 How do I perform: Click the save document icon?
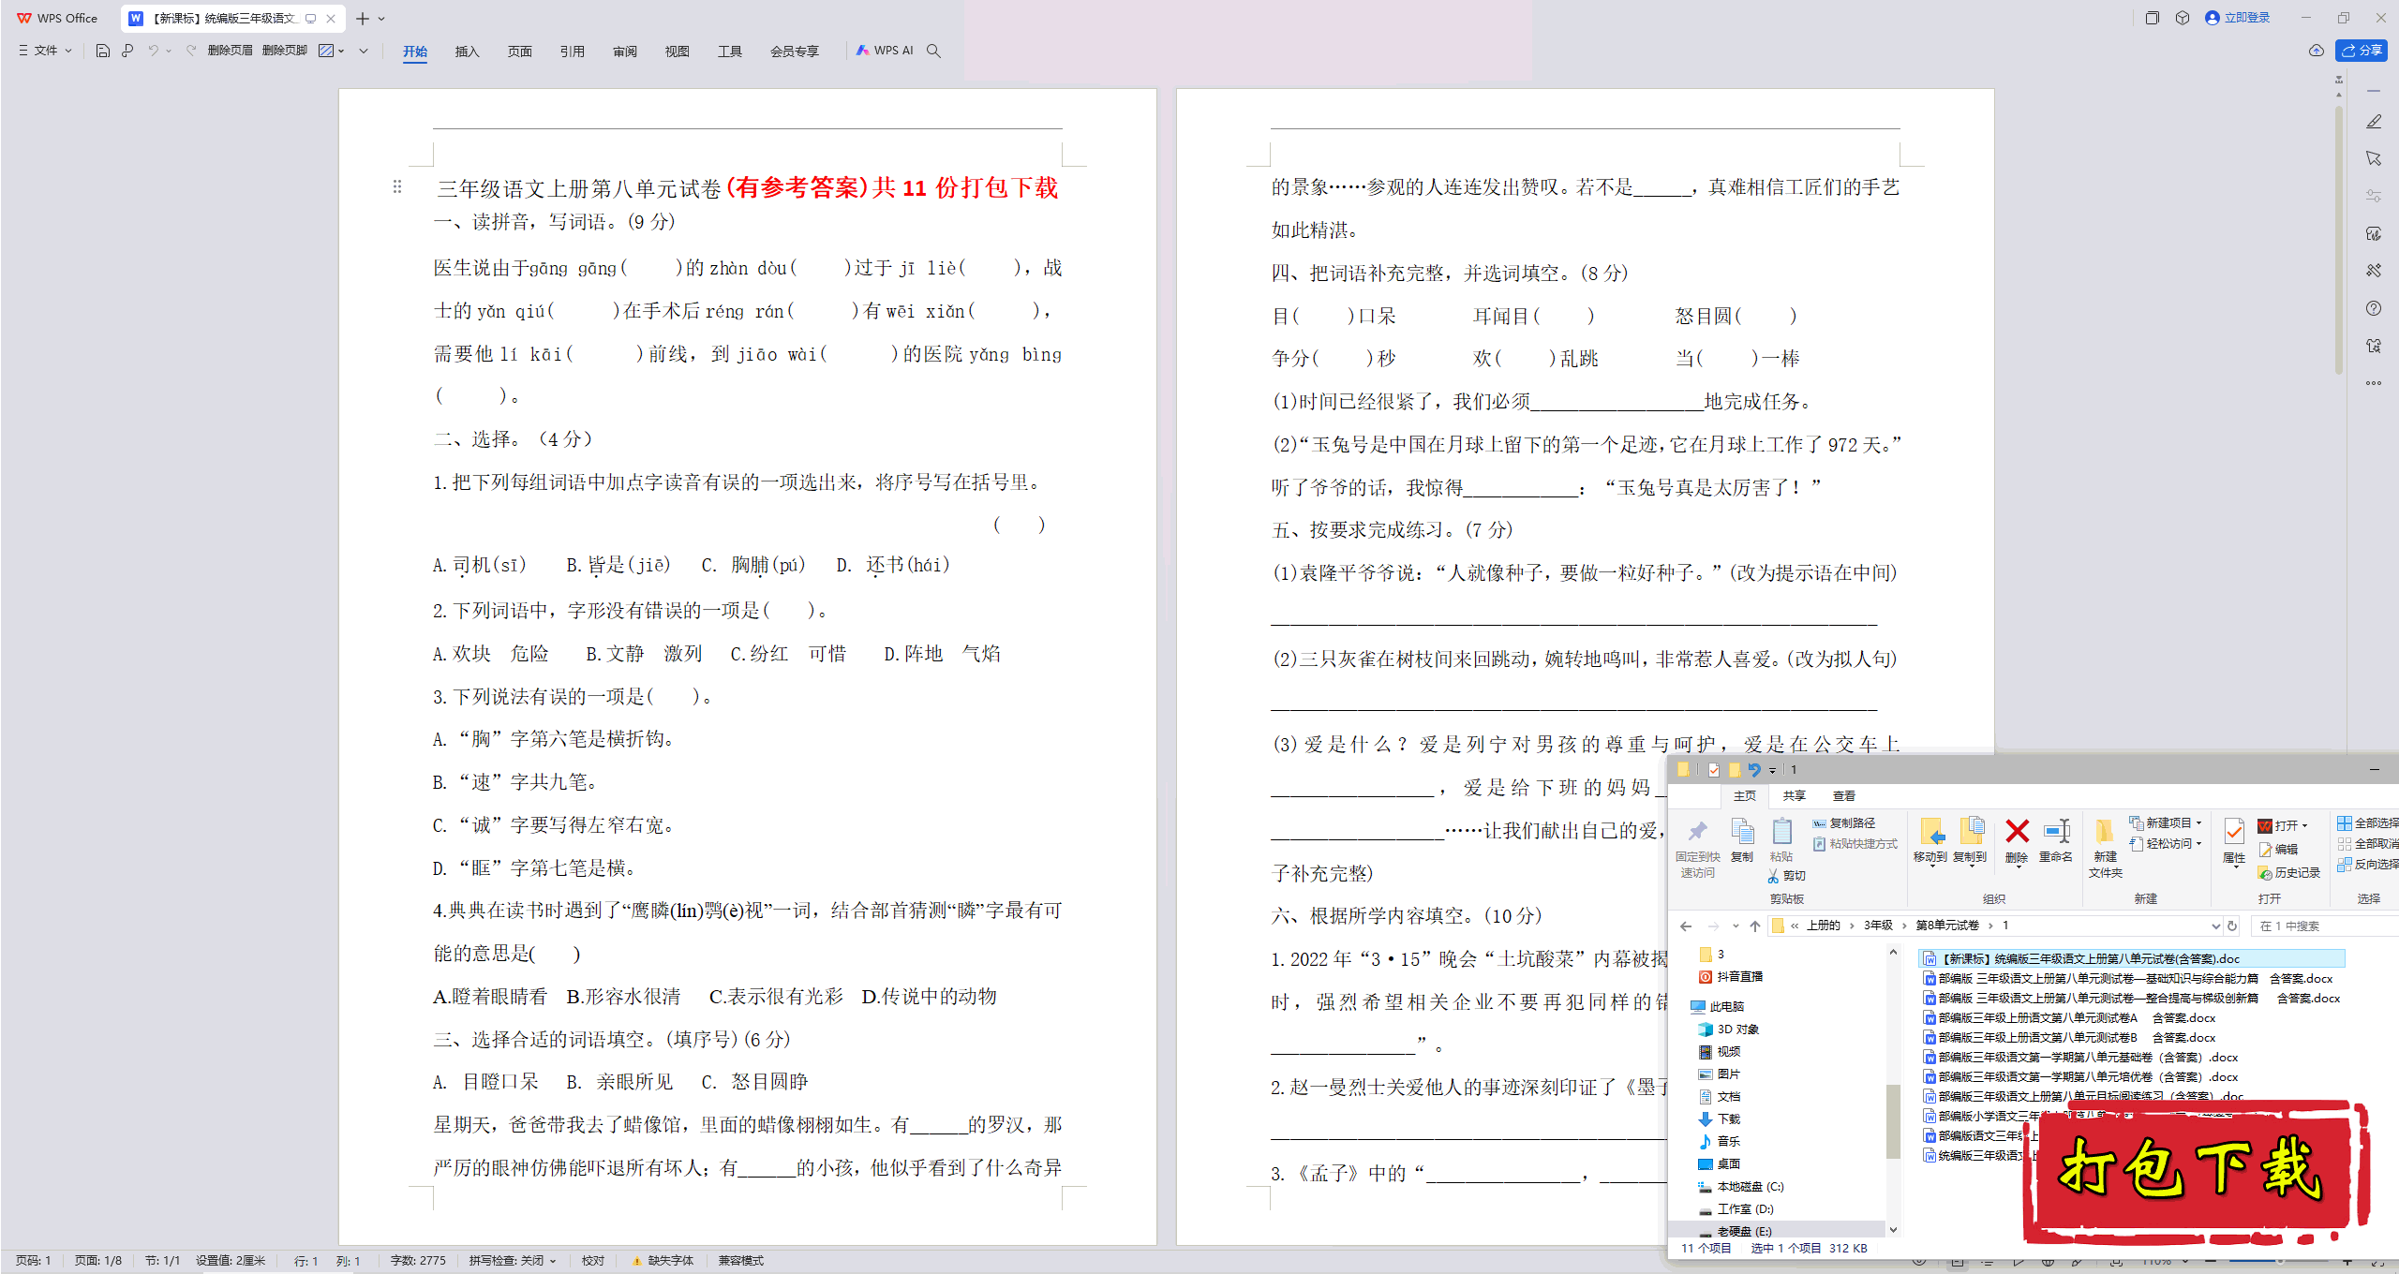point(103,51)
